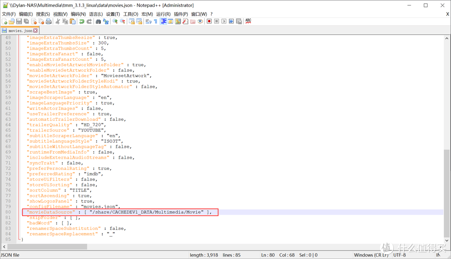Open Find using the binoculars icon
This screenshot has height=259, width=451.
pos(99,22)
